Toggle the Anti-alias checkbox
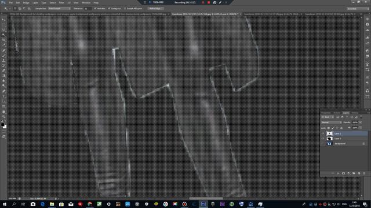The width and height of the screenshot is (371, 208). click(x=95, y=9)
